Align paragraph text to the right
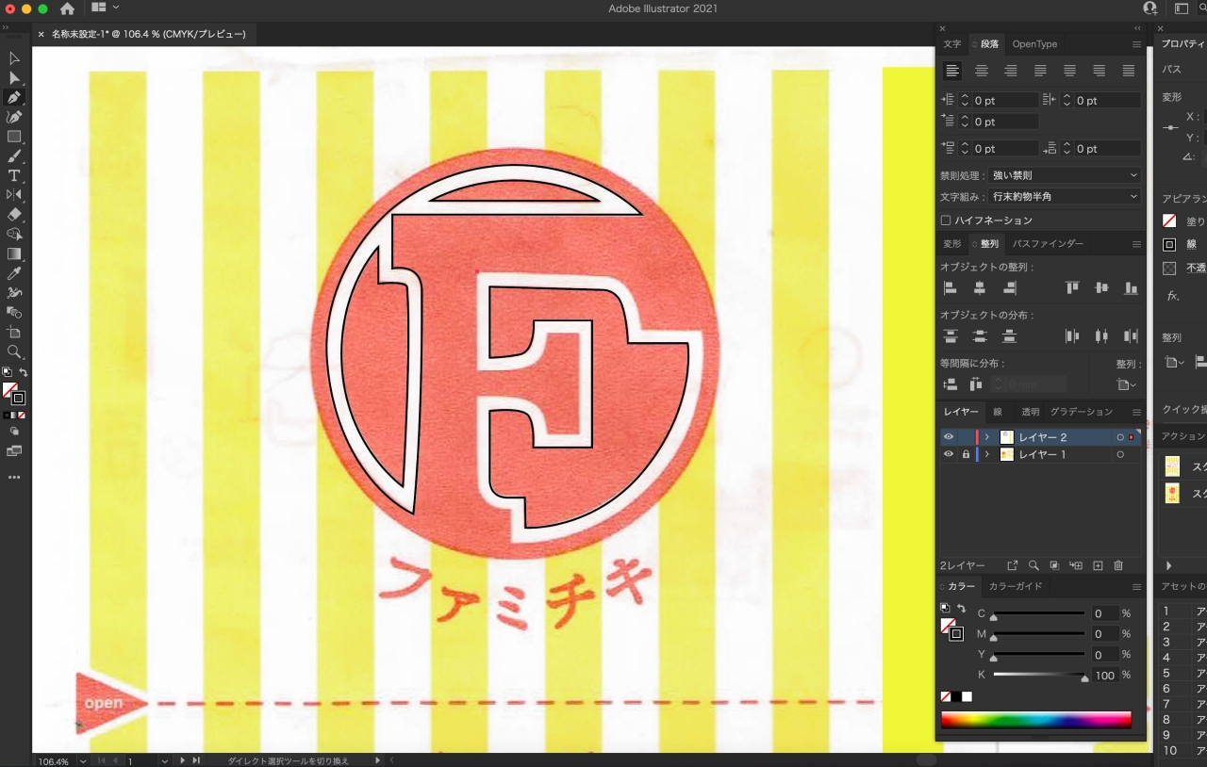 [x=1011, y=71]
